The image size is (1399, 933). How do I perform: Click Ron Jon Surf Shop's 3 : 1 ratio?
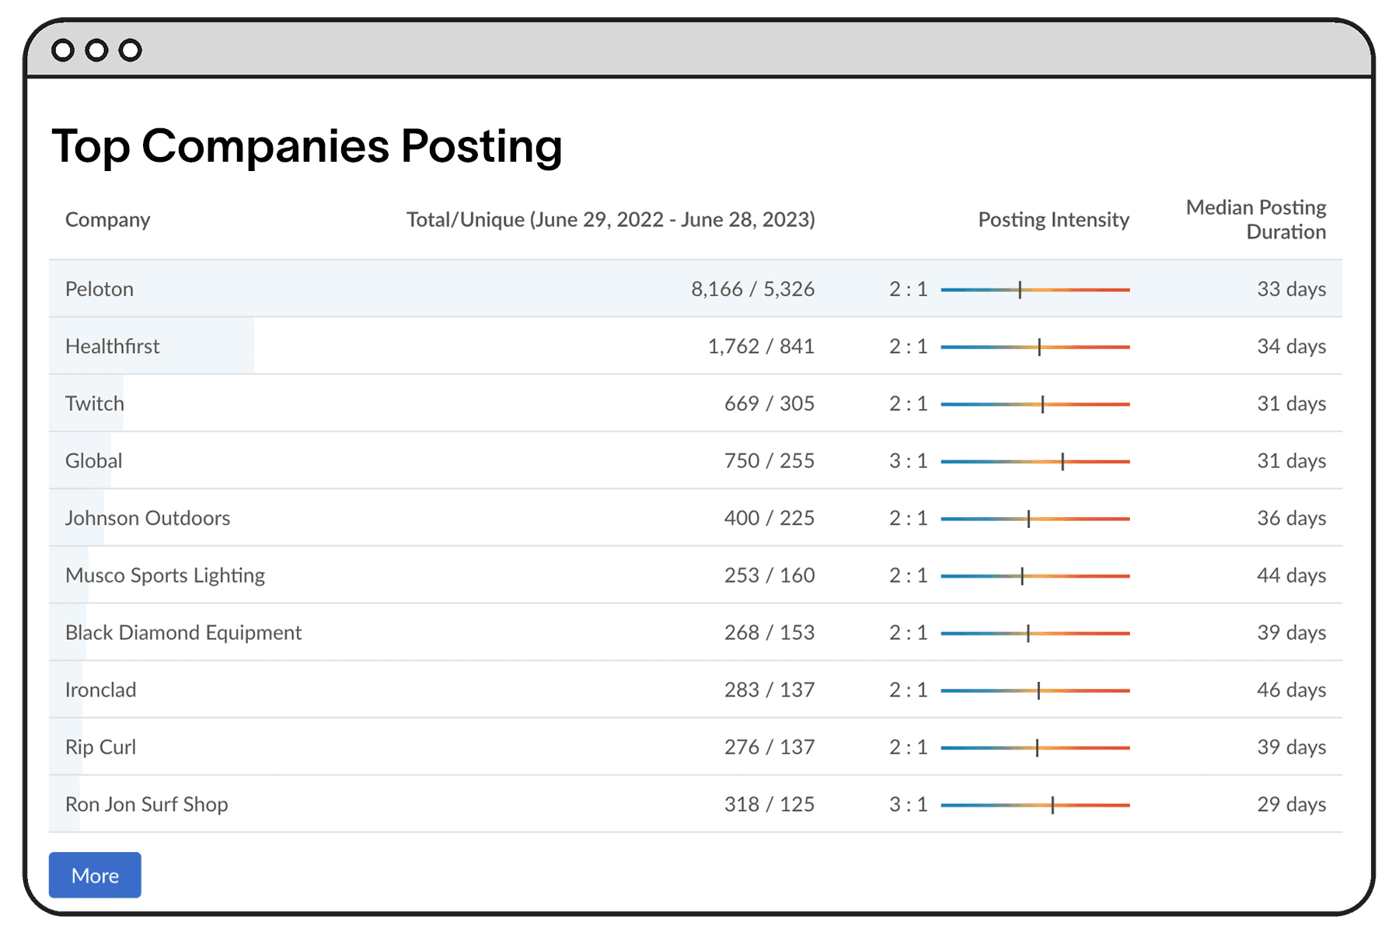[909, 804]
